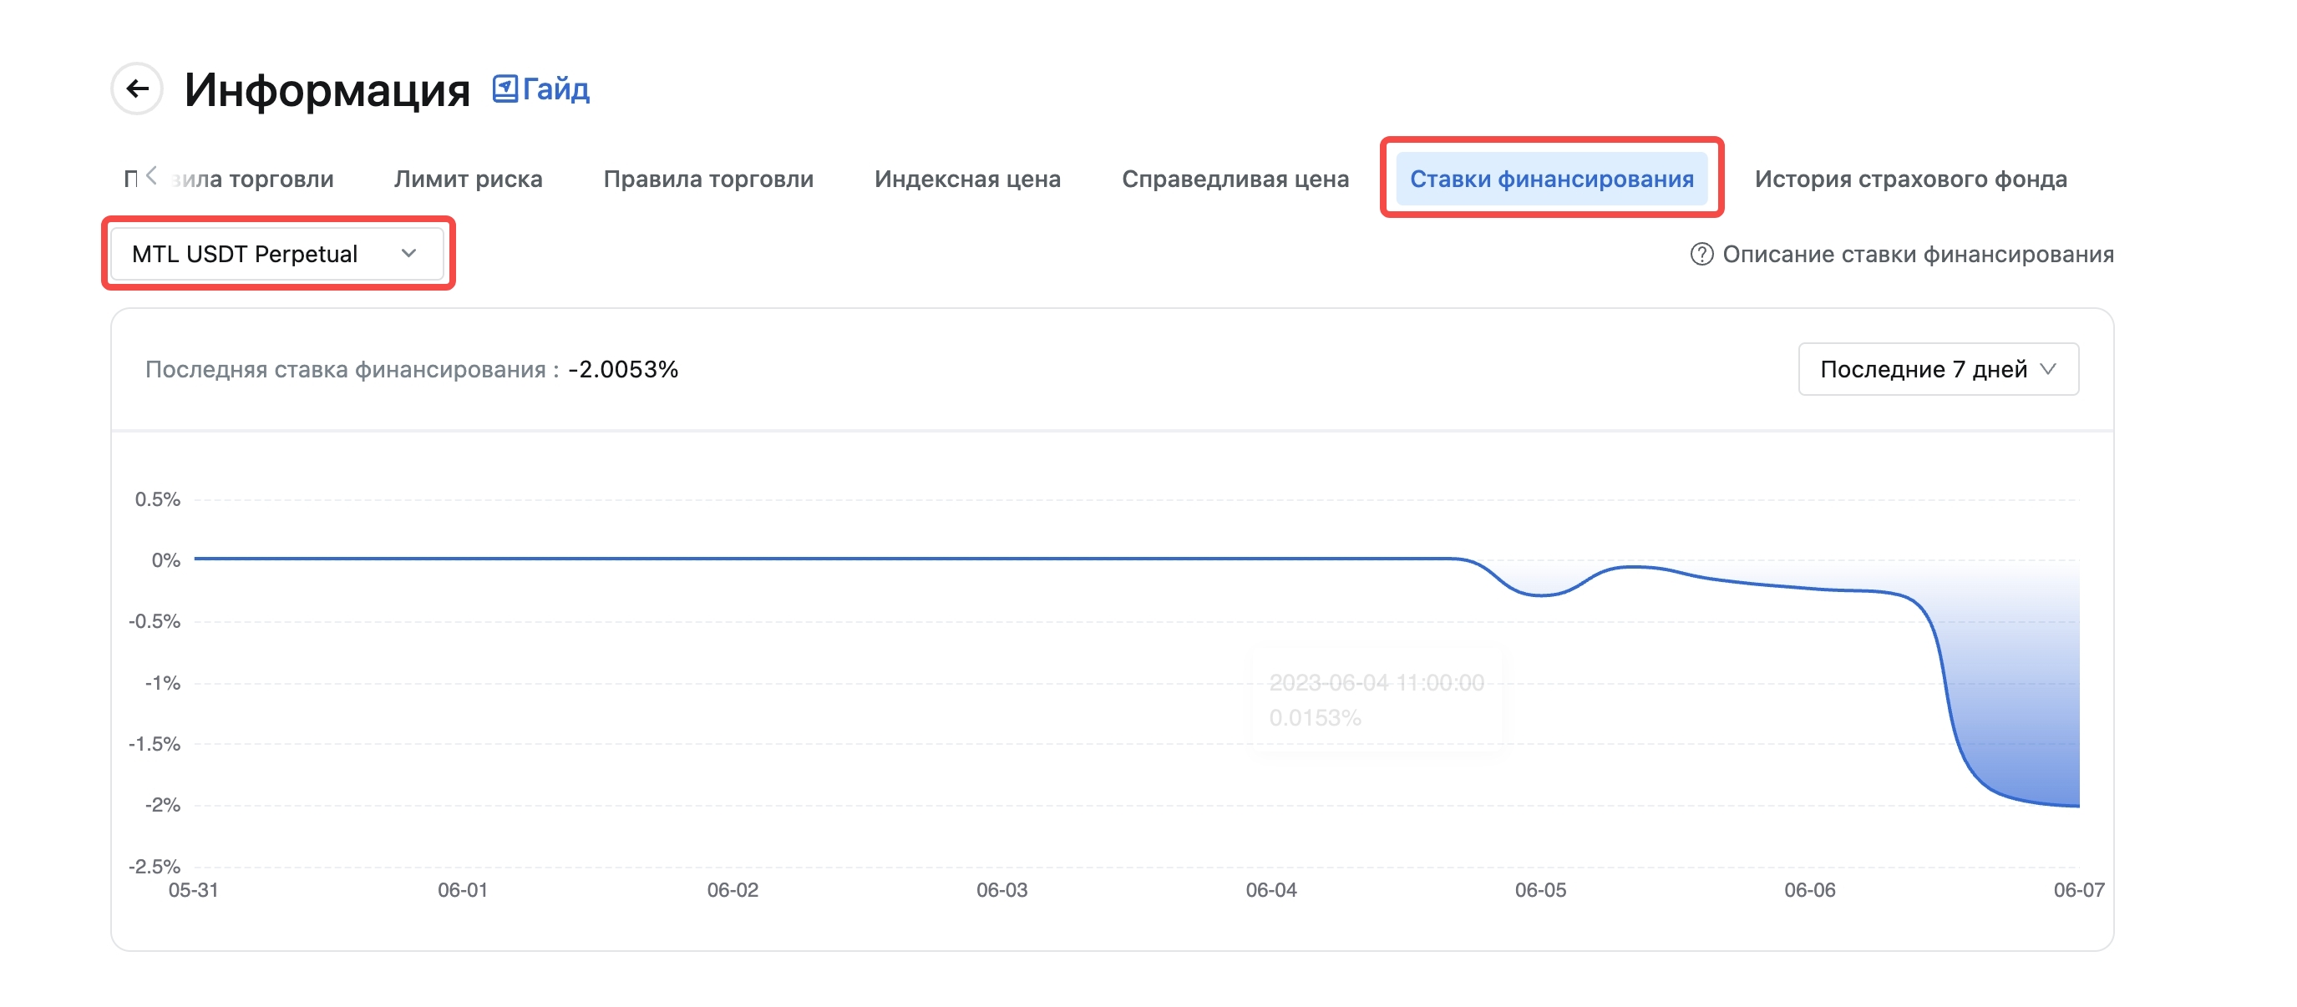Image resolution: width=2297 pixels, height=1007 pixels.
Task: Click the MTL USDT Perpetual dropdown chevron
Action: (x=408, y=254)
